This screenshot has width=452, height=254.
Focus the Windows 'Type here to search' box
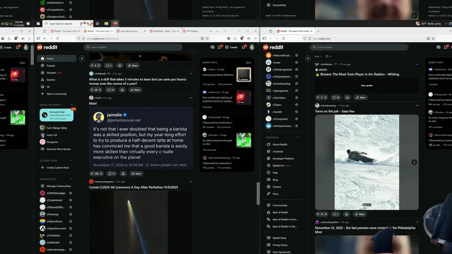tap(68, 24)
